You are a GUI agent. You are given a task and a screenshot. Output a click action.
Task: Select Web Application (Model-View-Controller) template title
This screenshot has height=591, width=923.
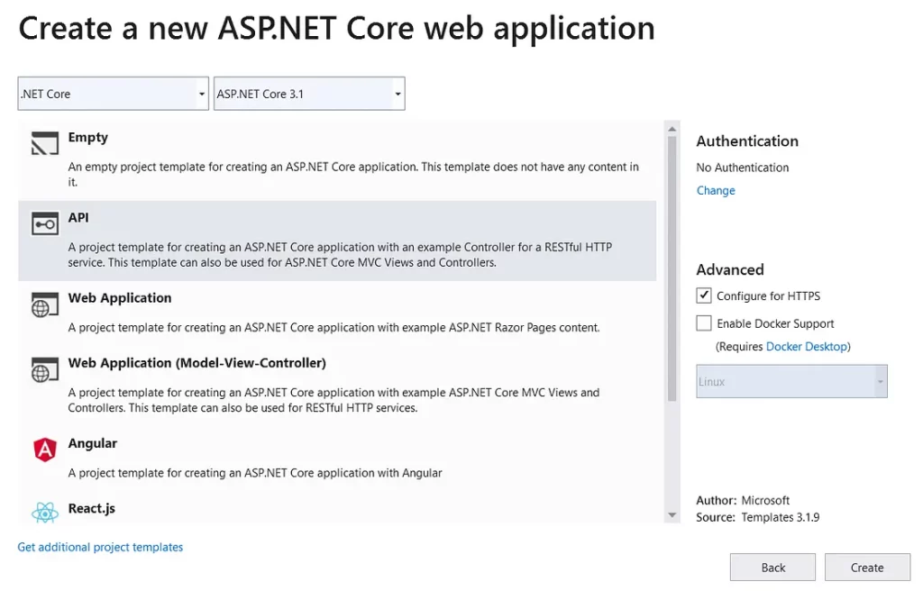pyautogui.click(x=196, y=362)
